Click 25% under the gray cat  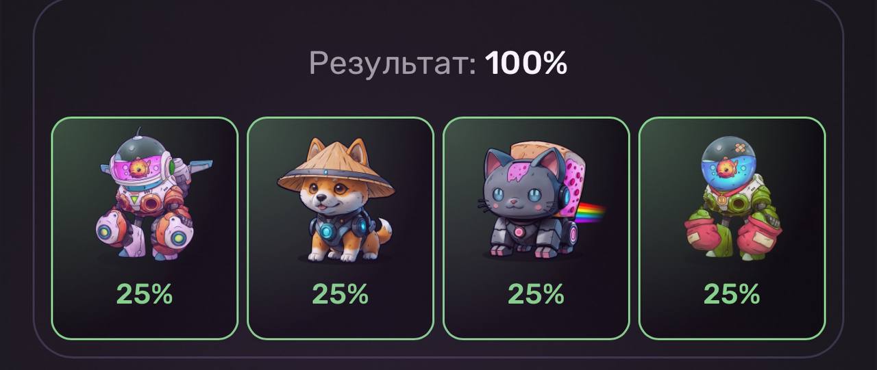click(x=536, y=295)
